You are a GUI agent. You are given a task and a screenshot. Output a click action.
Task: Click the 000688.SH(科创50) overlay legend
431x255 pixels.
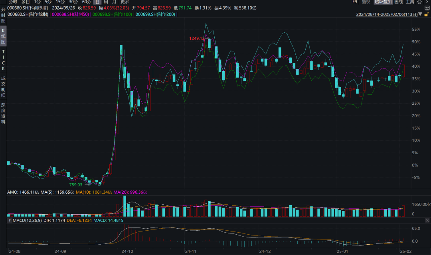[x=70, y=14]
